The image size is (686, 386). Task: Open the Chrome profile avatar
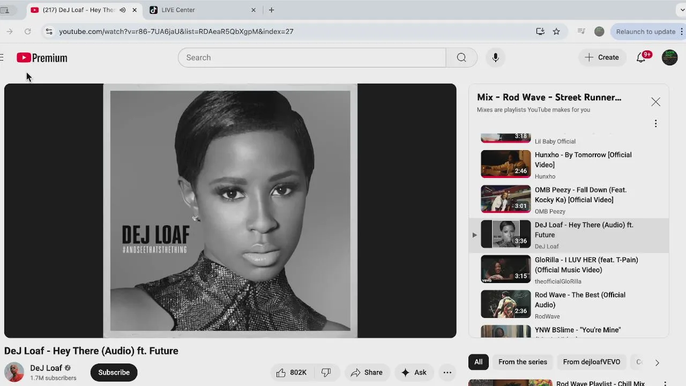599,32
